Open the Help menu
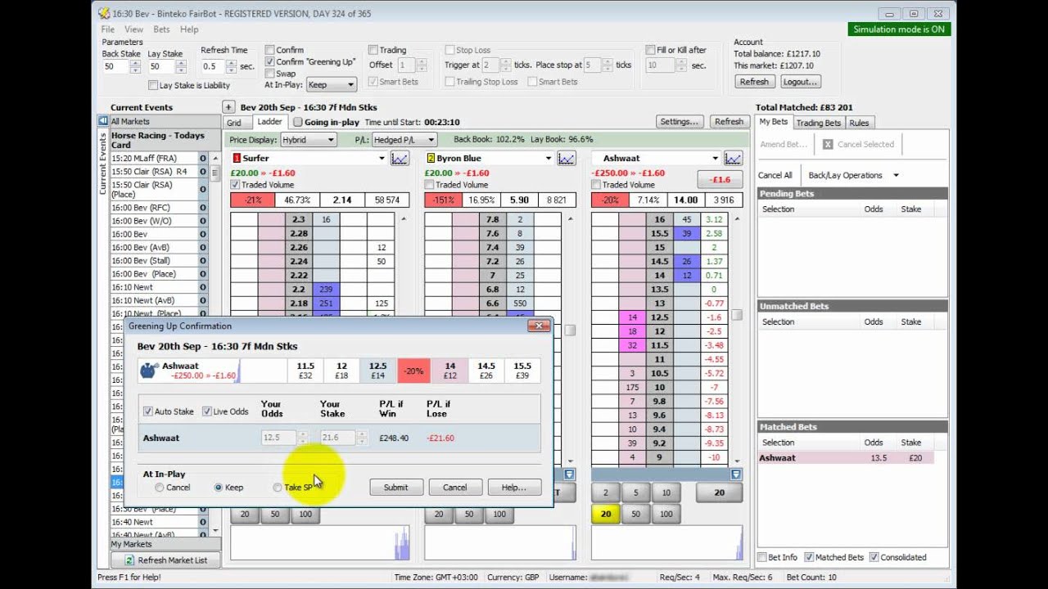 [189, 29]
